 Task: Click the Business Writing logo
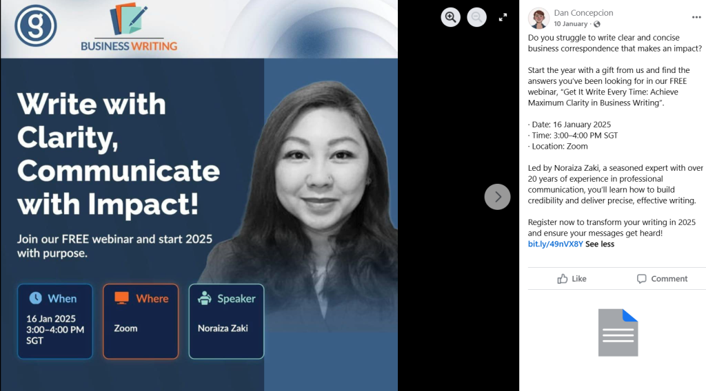click(x=129, y=28)
